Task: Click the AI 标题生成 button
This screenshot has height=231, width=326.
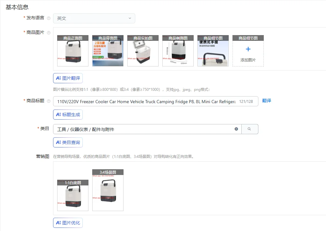Action: pyautogui.click(x=68, y=115)
